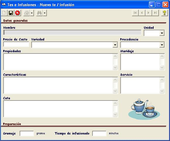Save the tea record with floppy icon

click(11, 13)
